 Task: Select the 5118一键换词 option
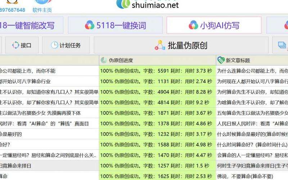point(116,26)
